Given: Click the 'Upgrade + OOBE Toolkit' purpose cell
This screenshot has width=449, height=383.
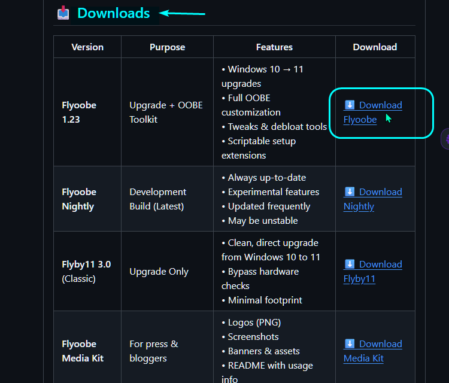Looking at the screenshot, I should tap(166, 113).
